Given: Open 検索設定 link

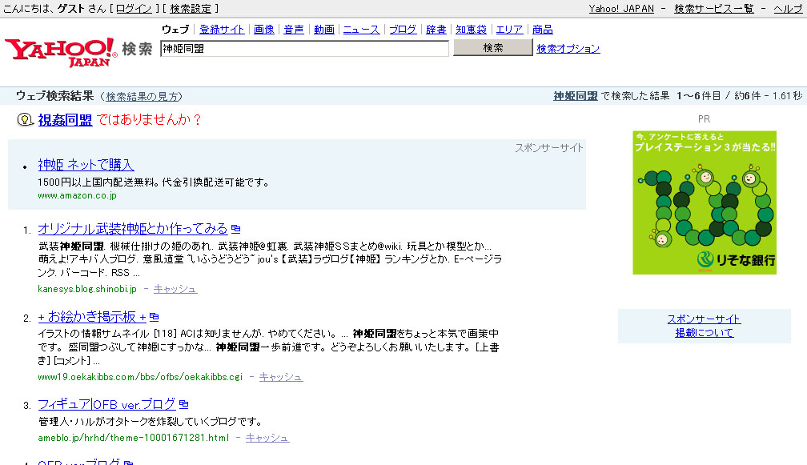Looking at the screenshot, I should [x=191, y=9].
